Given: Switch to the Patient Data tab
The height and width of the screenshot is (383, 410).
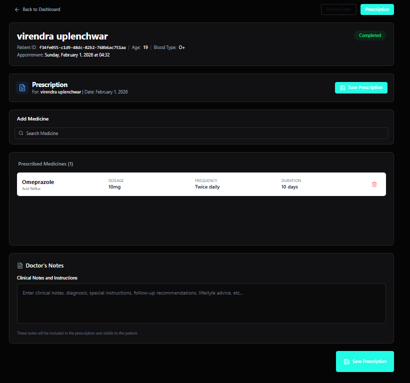Looking at the screenshot, I should [338, 9].
